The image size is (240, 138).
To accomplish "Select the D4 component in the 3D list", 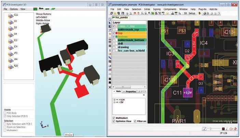I will (x=13, y=35).
